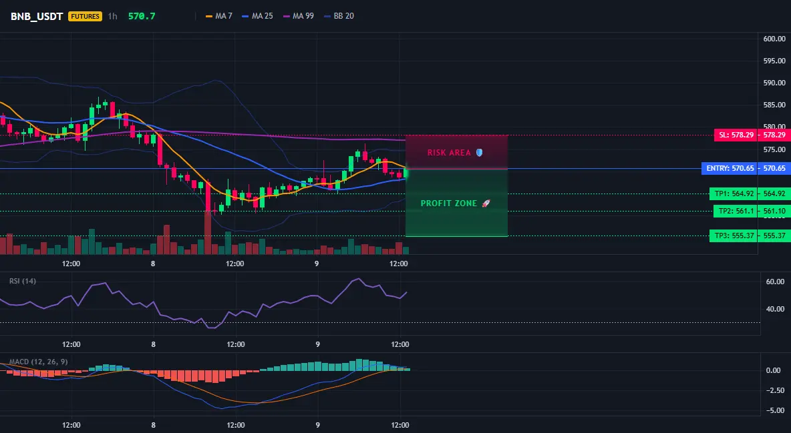Click the PROFIT ZONE text in chart
The height and width of the screenshot is (433, 791).
click(449, 203)
